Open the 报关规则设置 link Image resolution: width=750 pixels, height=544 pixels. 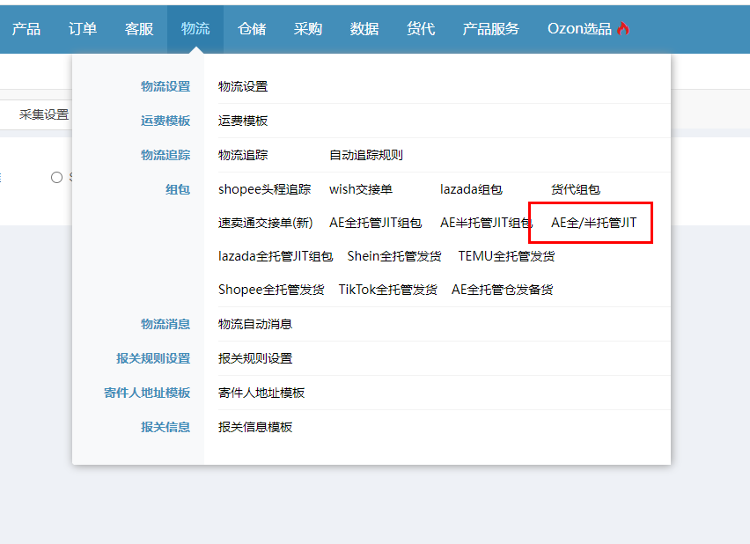click(255, 359)
